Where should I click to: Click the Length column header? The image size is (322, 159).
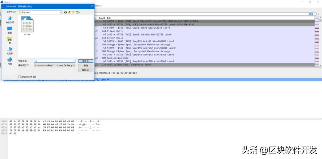[x=102, y=18]
